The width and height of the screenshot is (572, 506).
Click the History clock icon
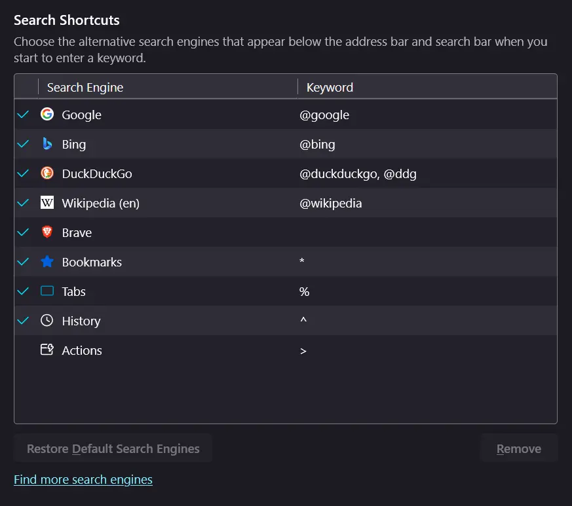pyautogui.click(x=47, y=321)
